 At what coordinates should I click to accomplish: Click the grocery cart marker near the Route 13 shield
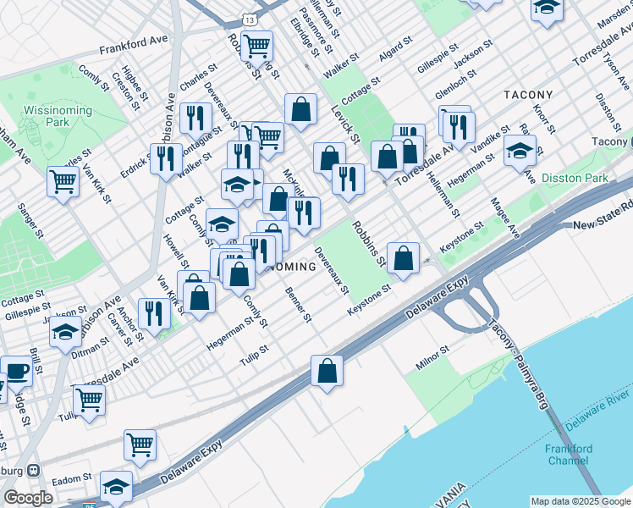point(256,47)
